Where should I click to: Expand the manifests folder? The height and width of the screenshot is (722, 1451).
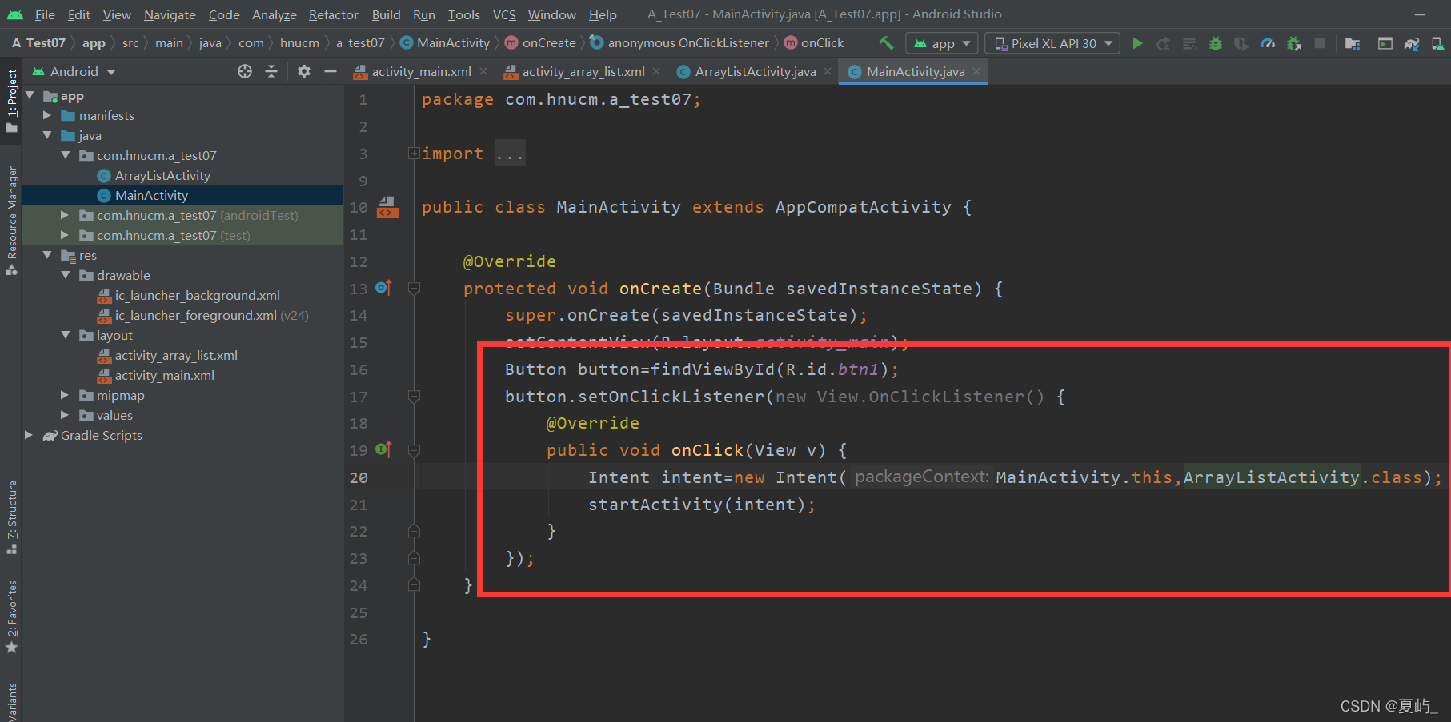pyautogui.click(x=47, y=115)
